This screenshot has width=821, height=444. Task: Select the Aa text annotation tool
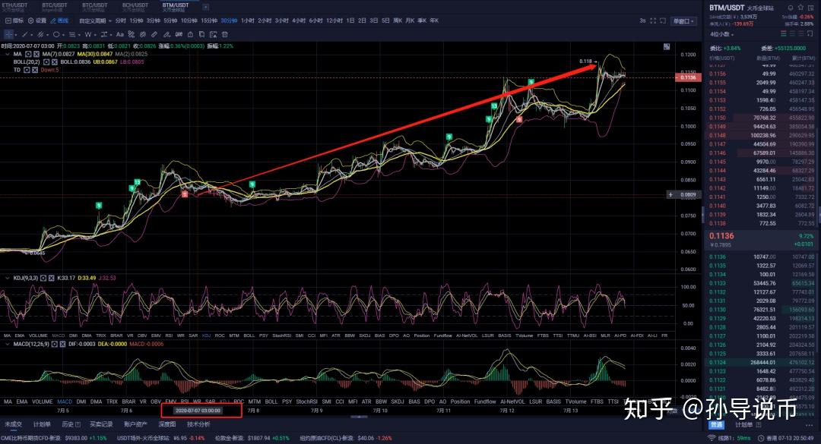pos(120,34)
